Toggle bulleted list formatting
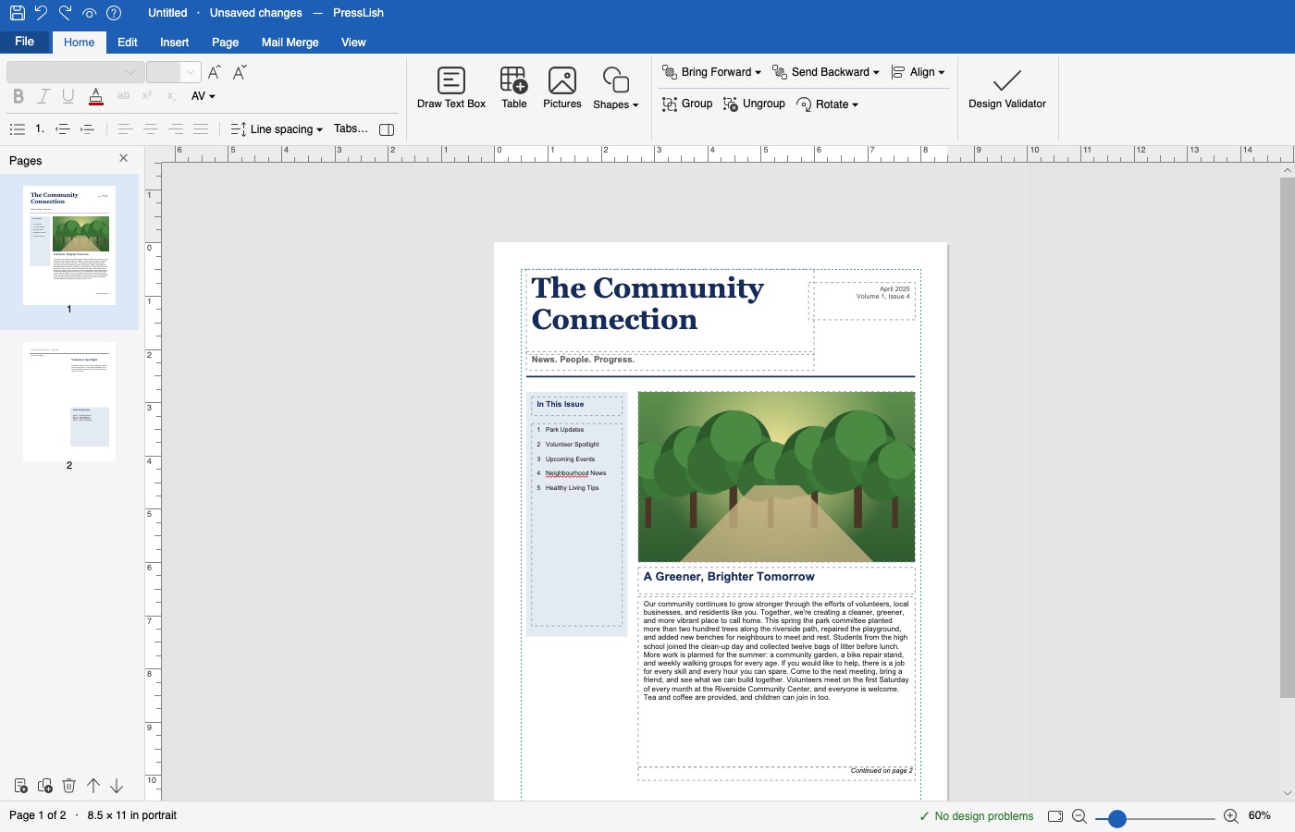Viewport: 1295px width, 832px height. click(17, 129)
